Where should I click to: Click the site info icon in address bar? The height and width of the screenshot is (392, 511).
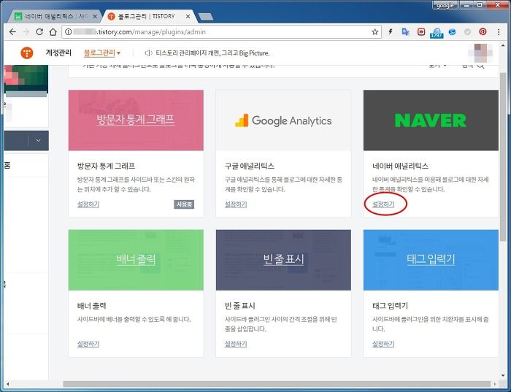[x=68, y=32]
